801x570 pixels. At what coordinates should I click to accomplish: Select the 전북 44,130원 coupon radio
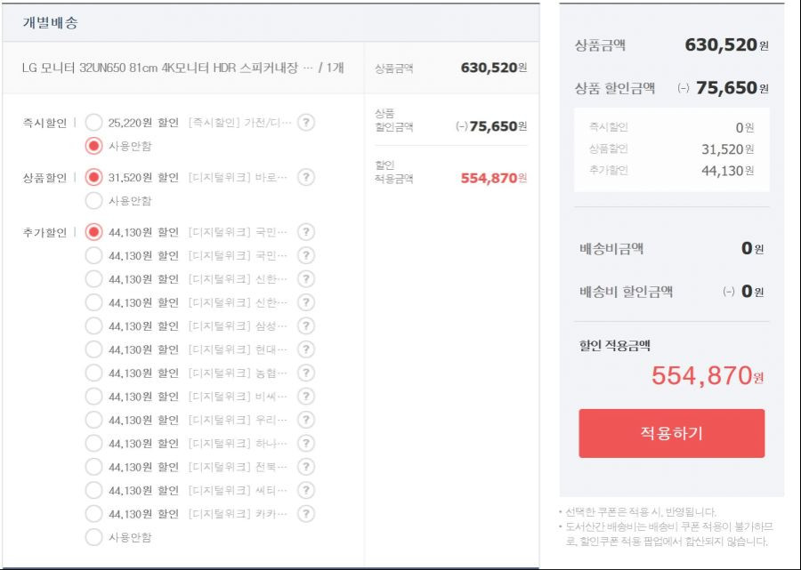[93, 467]
